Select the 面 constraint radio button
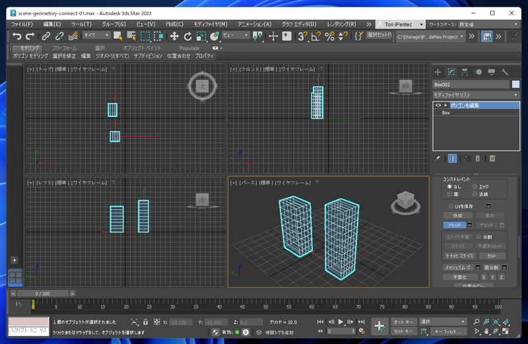Viewport: 528px width, 344px height. 449,194
